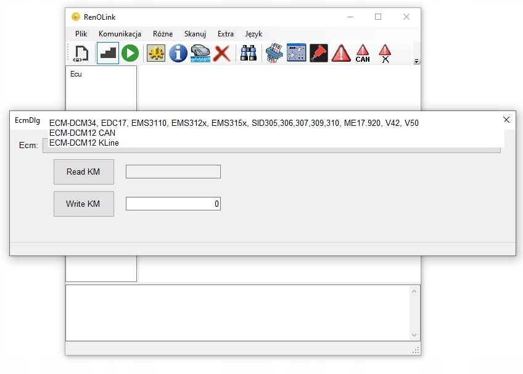Open the Extra menu

click(226, 34)
